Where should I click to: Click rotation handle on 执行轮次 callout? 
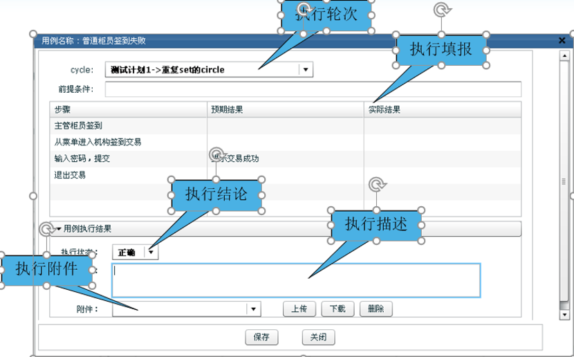tap(304, 9)
